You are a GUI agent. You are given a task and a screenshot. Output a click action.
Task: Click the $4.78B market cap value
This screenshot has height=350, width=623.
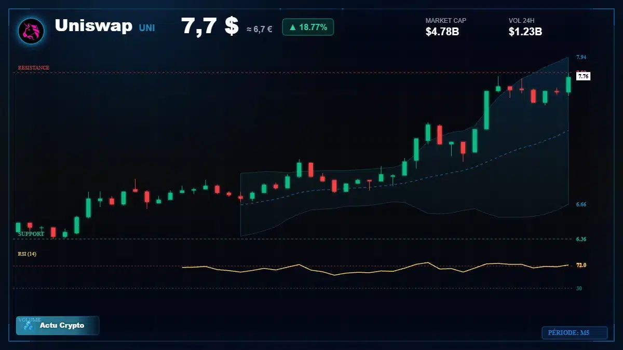point(442,32)
